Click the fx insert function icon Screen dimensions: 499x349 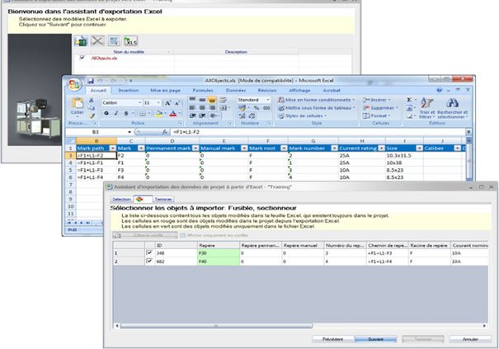(x=164, y=132)
